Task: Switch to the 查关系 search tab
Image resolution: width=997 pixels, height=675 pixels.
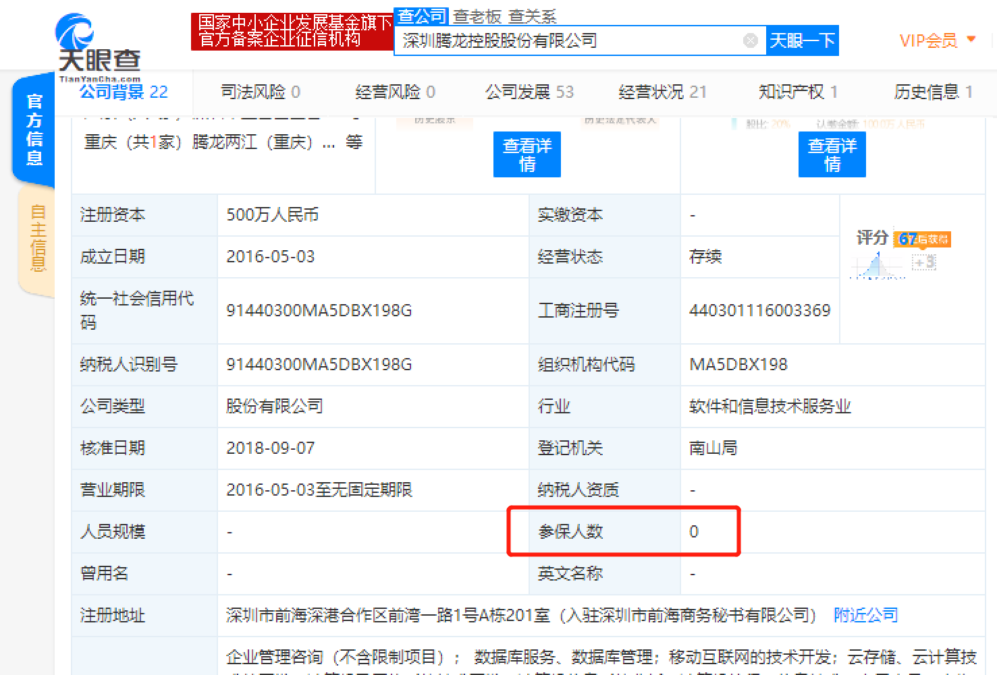Action: (533, 16)
